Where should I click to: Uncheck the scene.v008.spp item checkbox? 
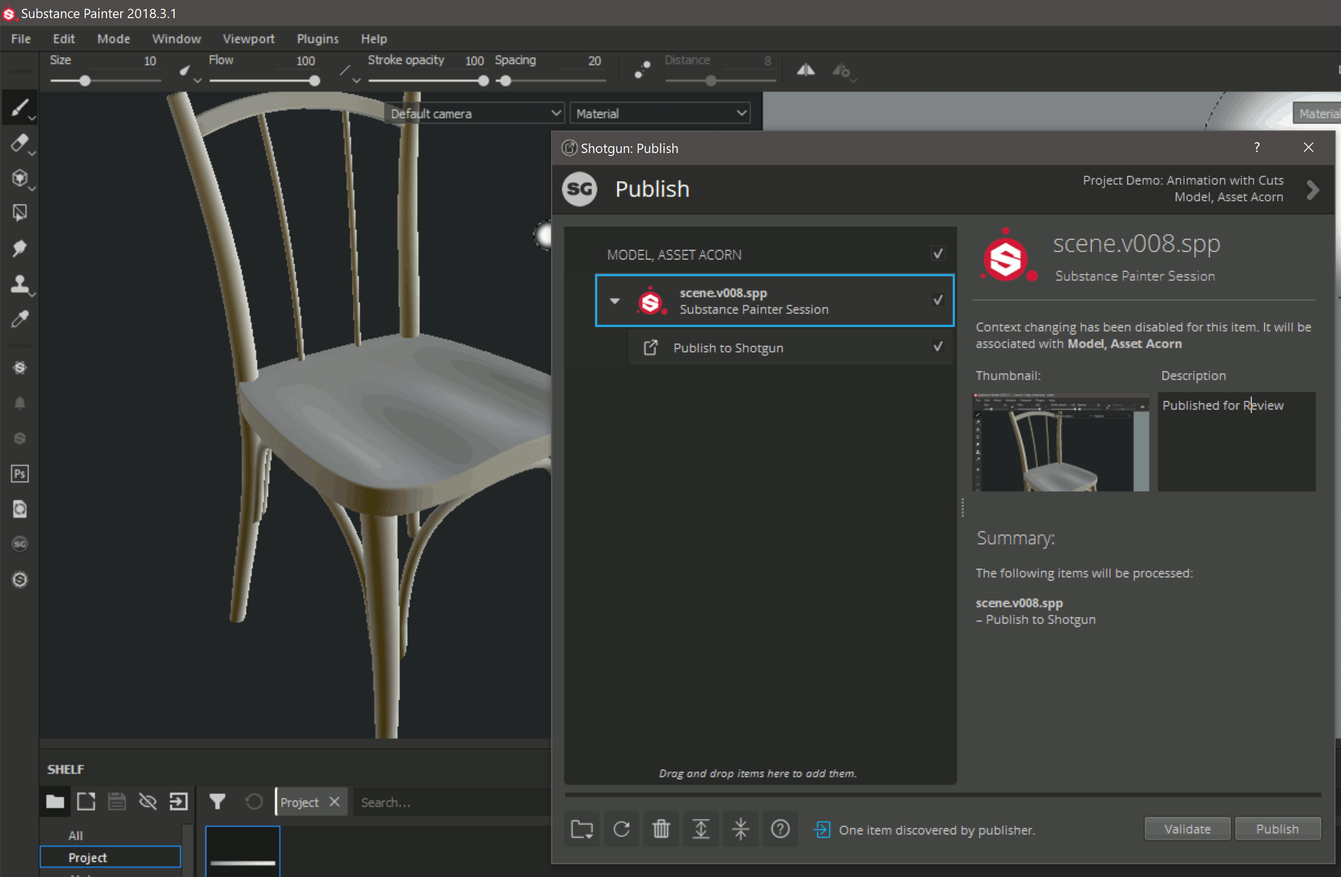937,300
